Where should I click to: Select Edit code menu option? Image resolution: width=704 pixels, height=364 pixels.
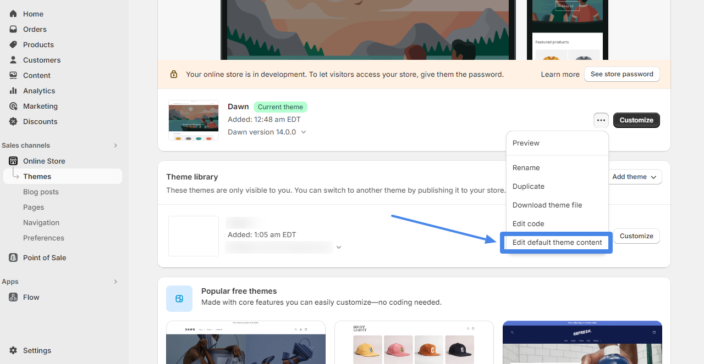point(528,223)
